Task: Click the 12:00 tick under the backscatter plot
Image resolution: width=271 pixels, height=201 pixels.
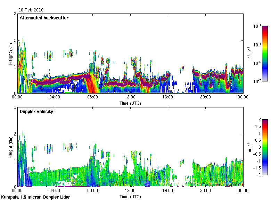Action: pos(130,97)
